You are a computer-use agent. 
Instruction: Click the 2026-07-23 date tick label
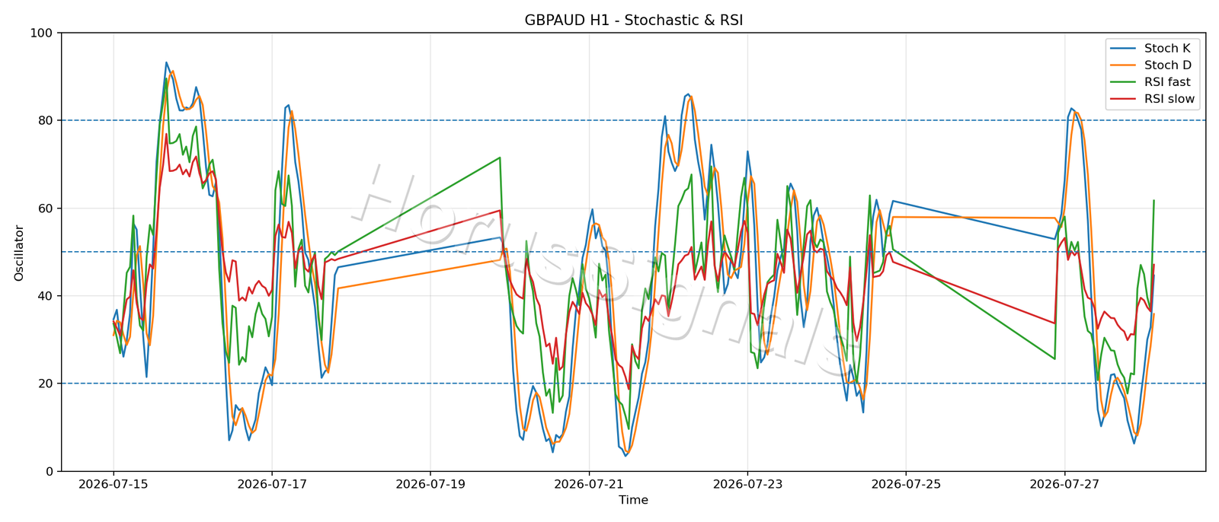coord(747,484)
